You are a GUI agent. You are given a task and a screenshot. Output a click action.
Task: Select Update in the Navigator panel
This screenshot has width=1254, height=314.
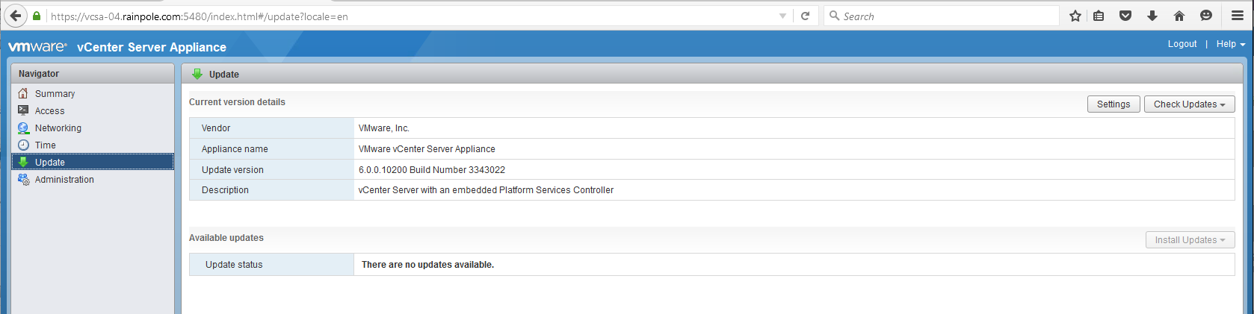50,162
